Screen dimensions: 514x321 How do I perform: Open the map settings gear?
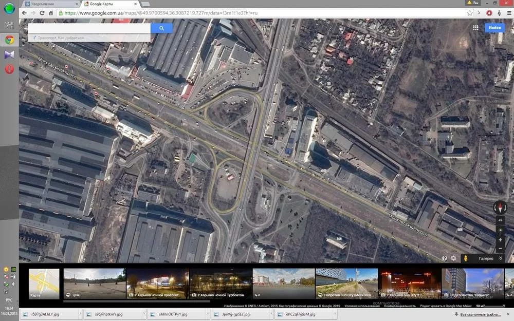[453, 258]
